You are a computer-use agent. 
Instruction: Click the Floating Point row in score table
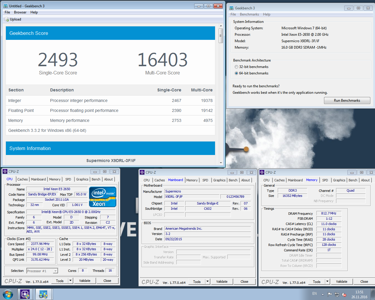coord(110,110)
